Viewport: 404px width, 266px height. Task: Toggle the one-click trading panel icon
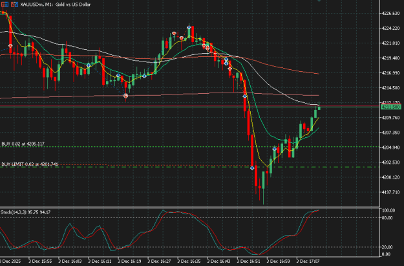point(14,5)
